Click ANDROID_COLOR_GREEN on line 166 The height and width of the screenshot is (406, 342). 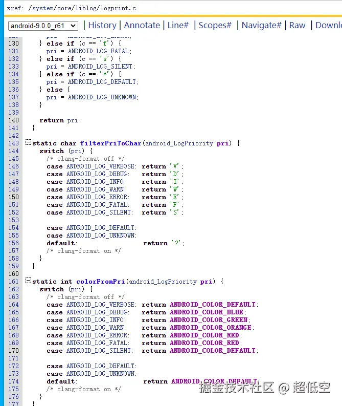click(209, 320)
